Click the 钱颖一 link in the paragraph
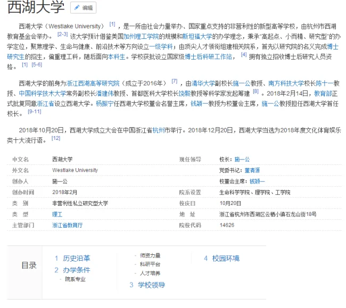This screenshot has height=308, width=346. [x=199, y=103]
